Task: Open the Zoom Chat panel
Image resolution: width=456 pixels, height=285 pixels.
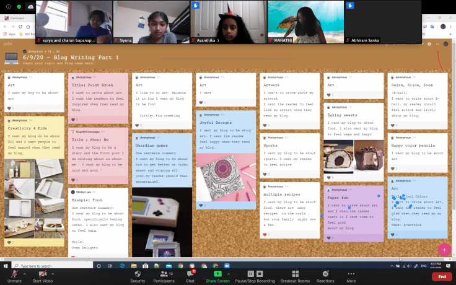Action: coord(190,274)
